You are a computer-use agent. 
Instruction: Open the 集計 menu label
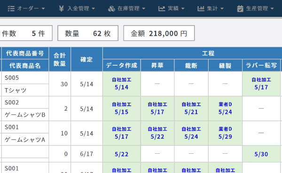pyautogui.click(x=212, y=8)
